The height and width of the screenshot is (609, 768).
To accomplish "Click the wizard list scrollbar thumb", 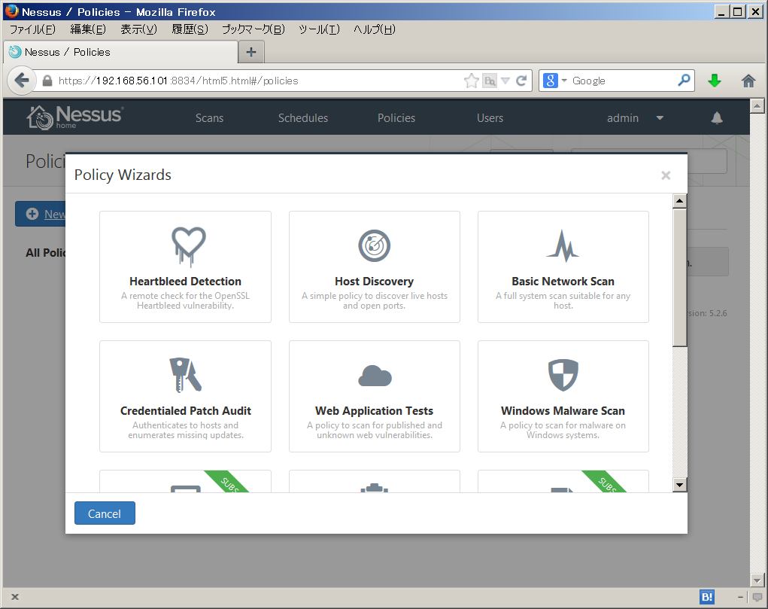I will click(679, 278).
